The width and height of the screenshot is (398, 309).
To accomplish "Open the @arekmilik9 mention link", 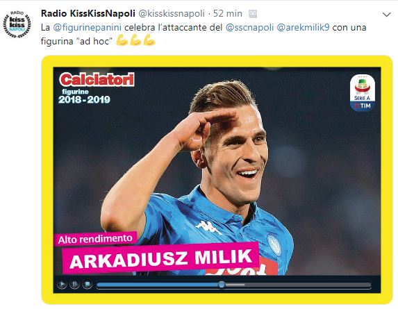I will [x=303, y=27].
